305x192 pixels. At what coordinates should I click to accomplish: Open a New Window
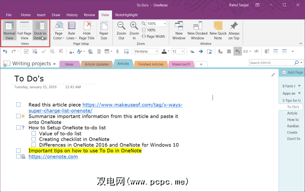tap(179, 30)
